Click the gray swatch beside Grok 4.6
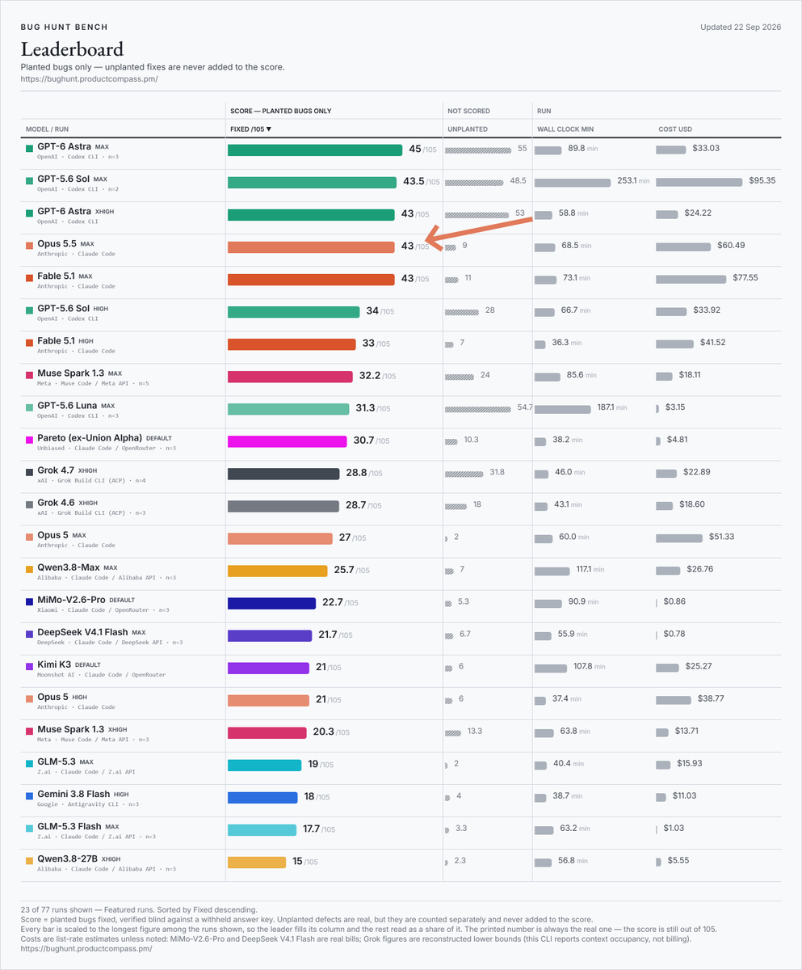 (x=30, y=503)
